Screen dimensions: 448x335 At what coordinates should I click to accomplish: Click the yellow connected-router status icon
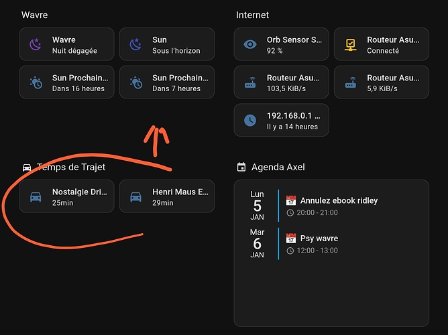350,45
